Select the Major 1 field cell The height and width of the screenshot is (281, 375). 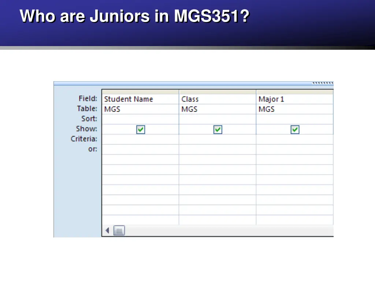coord(295,99)
